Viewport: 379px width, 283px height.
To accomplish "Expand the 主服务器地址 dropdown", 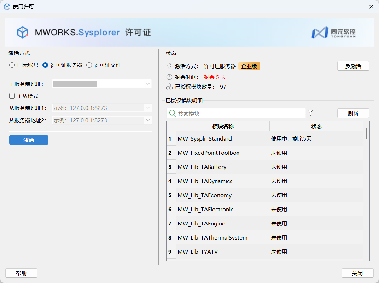I will click(147, 84).
